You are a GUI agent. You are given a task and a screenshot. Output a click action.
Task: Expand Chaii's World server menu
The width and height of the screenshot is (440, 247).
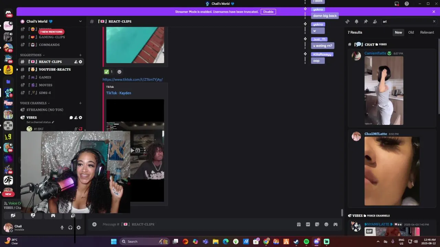click(x=52, y=21)
